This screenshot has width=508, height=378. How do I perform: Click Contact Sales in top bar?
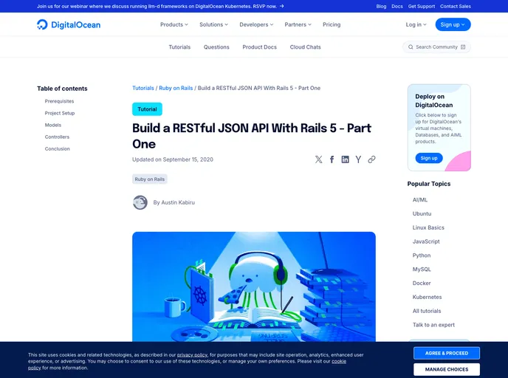455,6
